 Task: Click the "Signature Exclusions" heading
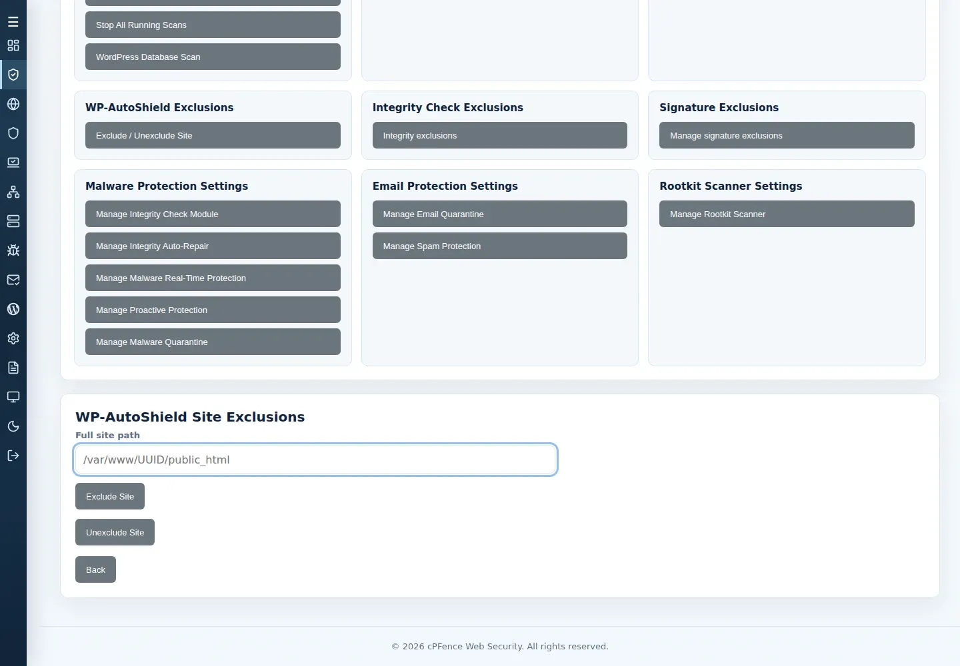tap(719, 108)
